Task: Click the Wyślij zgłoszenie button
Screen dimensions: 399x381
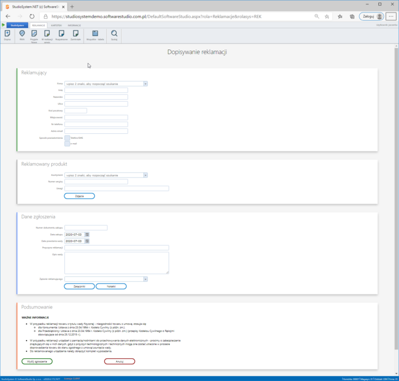Action: click(x=37, y=361)
